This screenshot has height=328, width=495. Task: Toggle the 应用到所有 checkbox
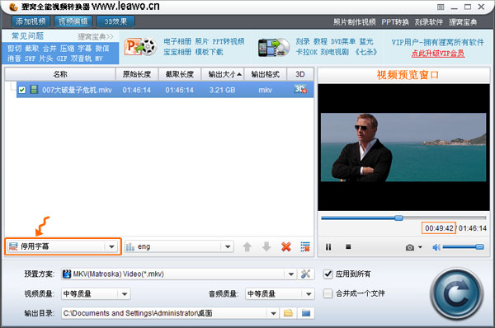[328, 274]
